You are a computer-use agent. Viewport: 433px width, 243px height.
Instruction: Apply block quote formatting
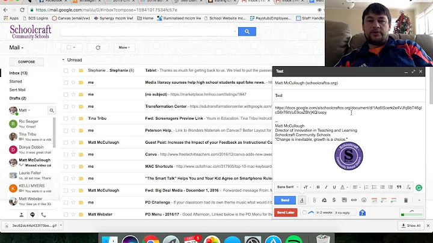[399, 187]
